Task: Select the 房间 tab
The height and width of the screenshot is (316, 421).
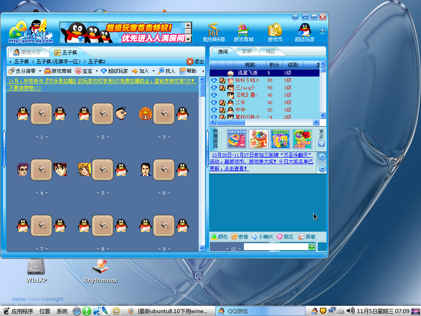Action: [x=223, y=51]
